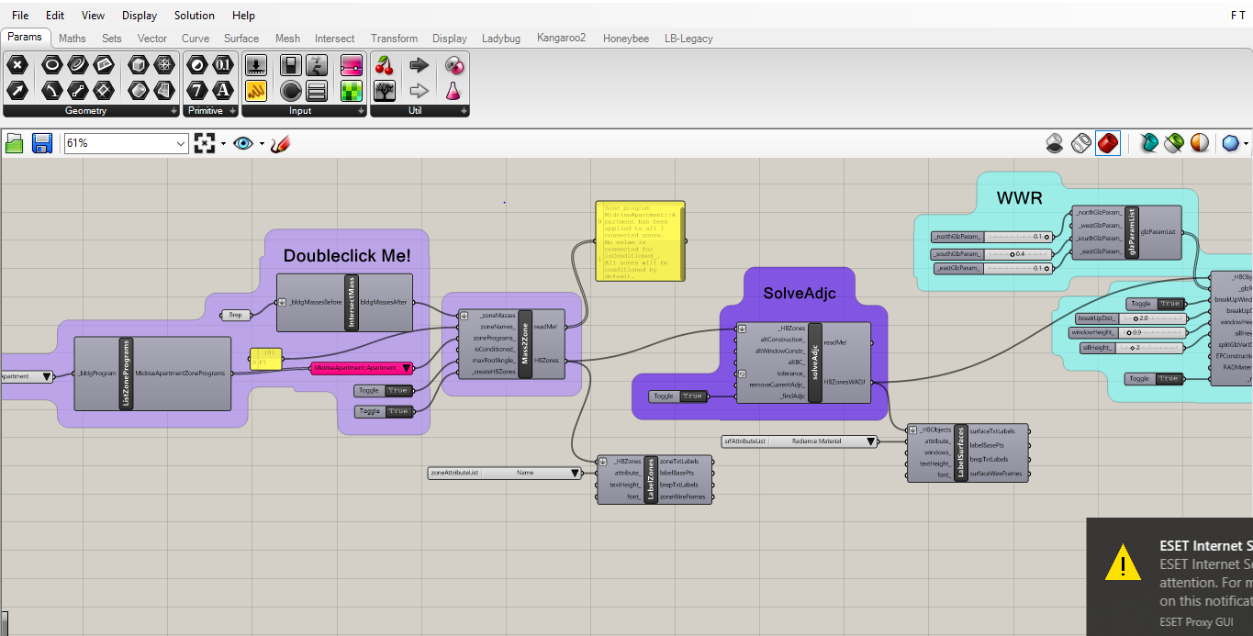The width and height of the screenshot is (1253, 636).
Task: Select the solveAdjc component
Action: (802, 362)
